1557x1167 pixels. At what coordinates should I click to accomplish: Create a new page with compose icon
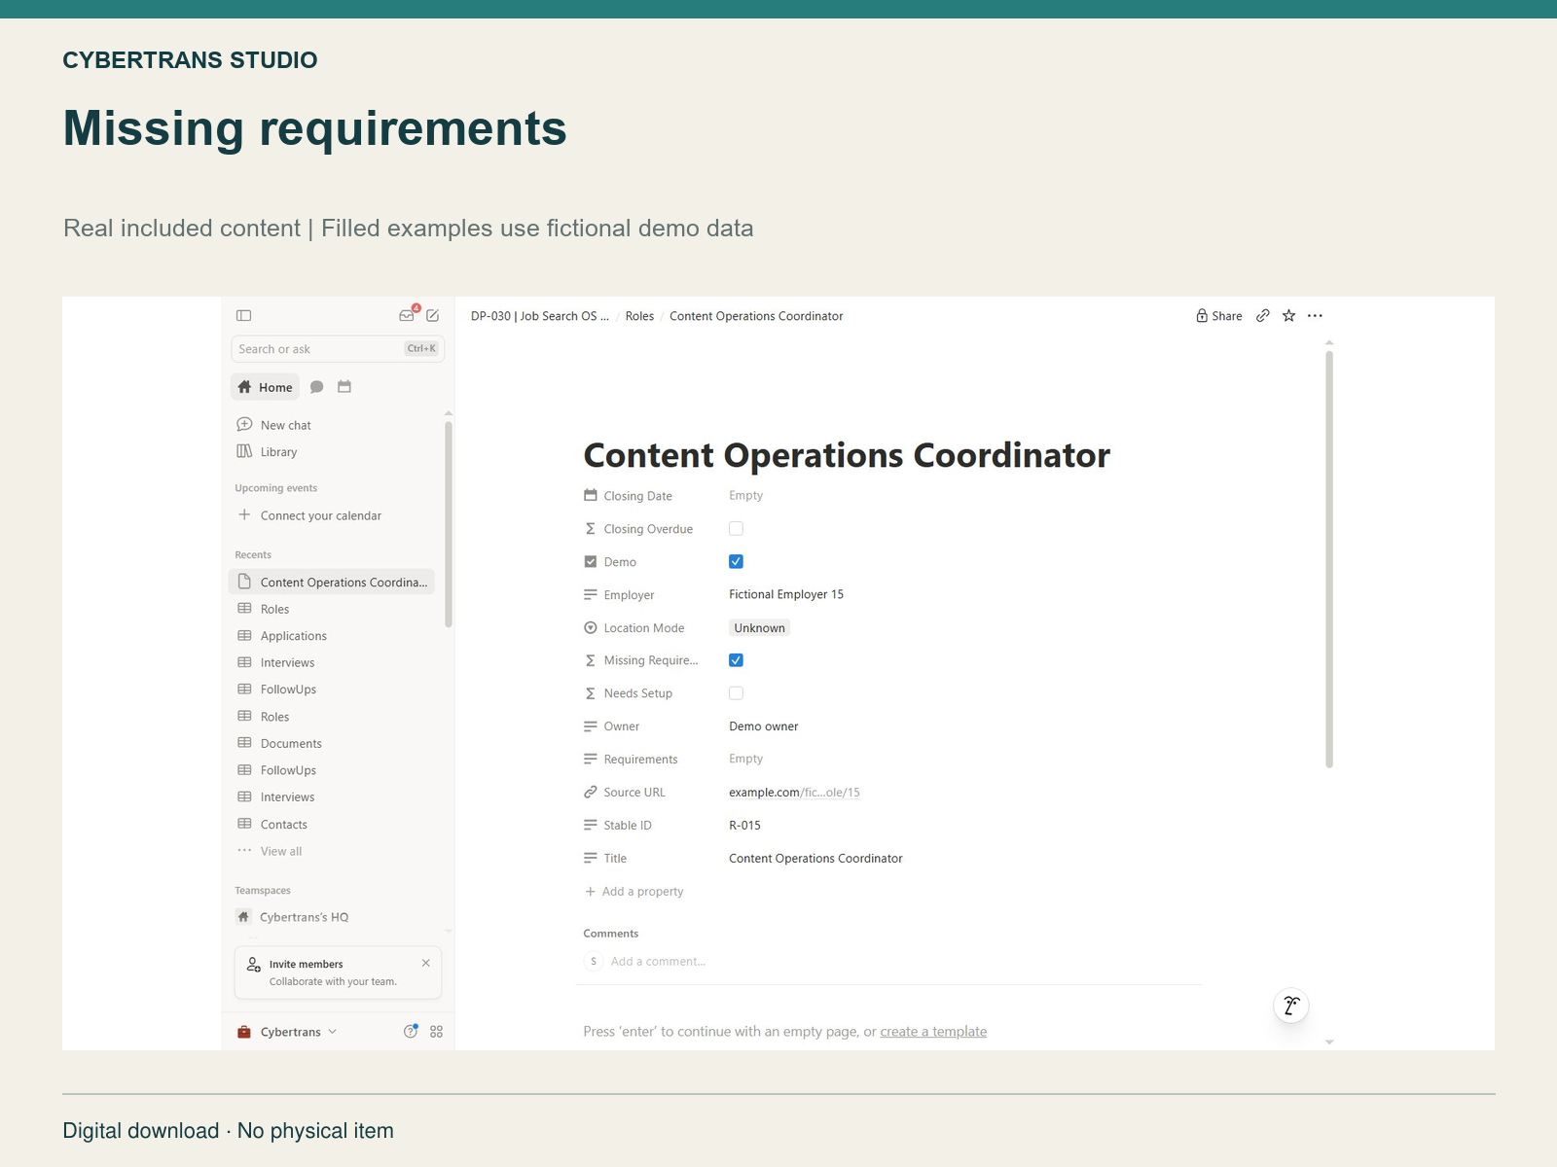tap(433, 316)
